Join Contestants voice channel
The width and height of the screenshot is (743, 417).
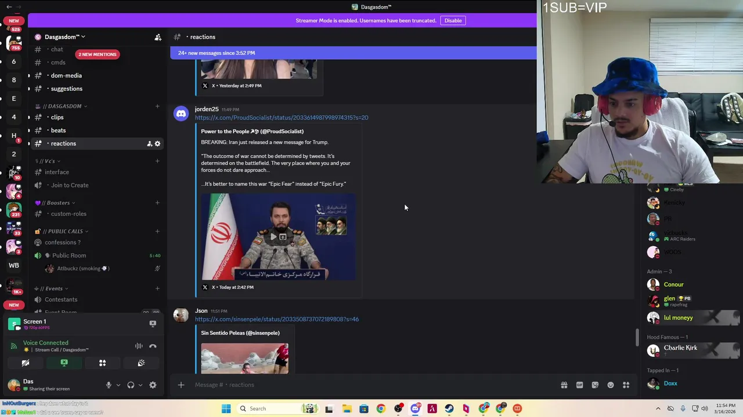coord(61,299)
